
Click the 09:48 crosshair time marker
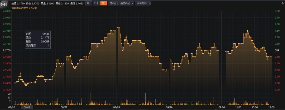coord(27,107)
